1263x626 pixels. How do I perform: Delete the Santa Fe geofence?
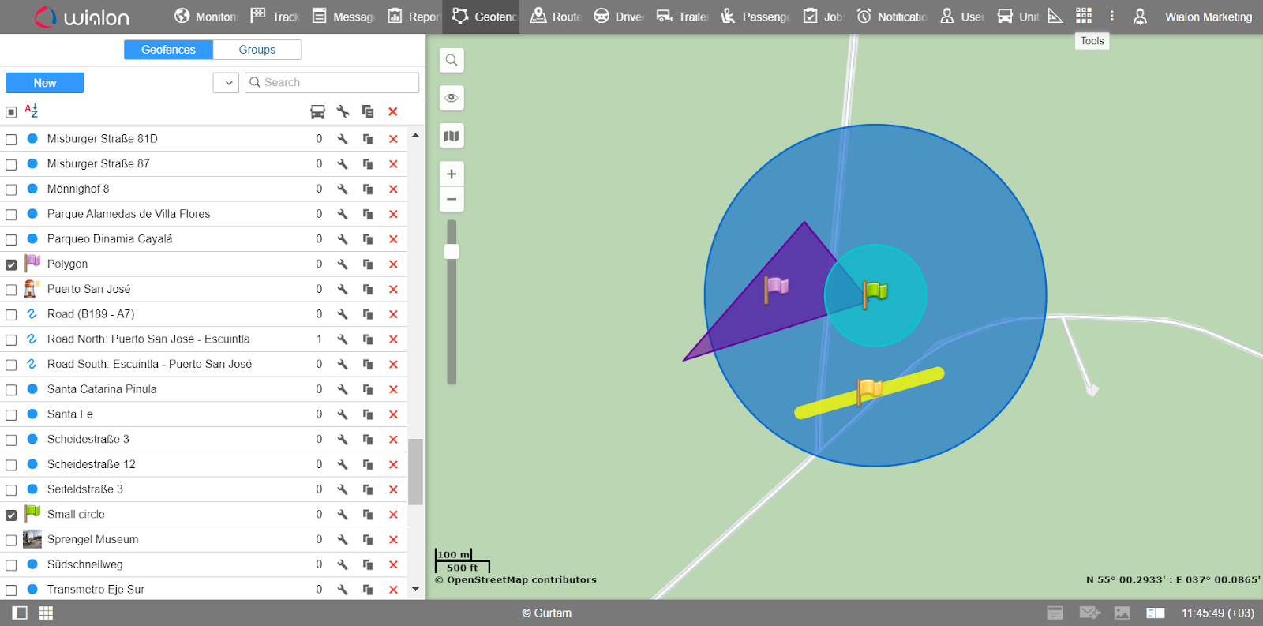pos(393,414)
